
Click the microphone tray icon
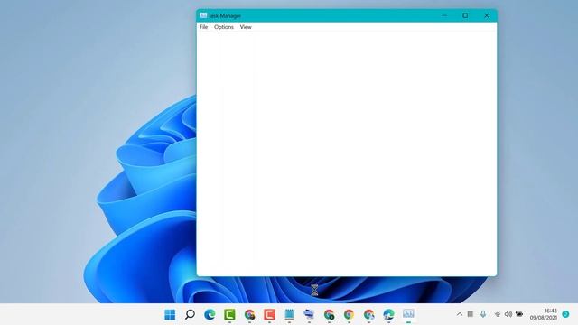point(483,314)
